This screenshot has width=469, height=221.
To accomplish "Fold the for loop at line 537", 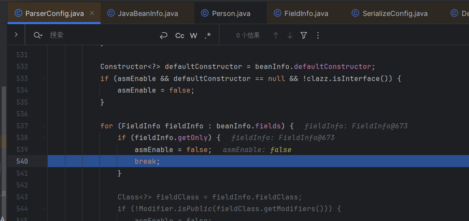I will (43, 126).
